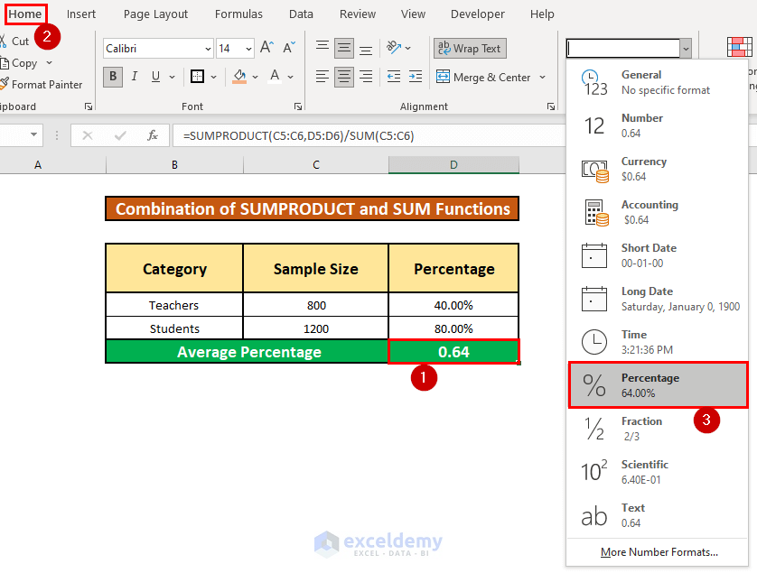Open the Font settings dialog launcher
The width and height of the screenshot is (757, 573).
(x=298, y=106)
